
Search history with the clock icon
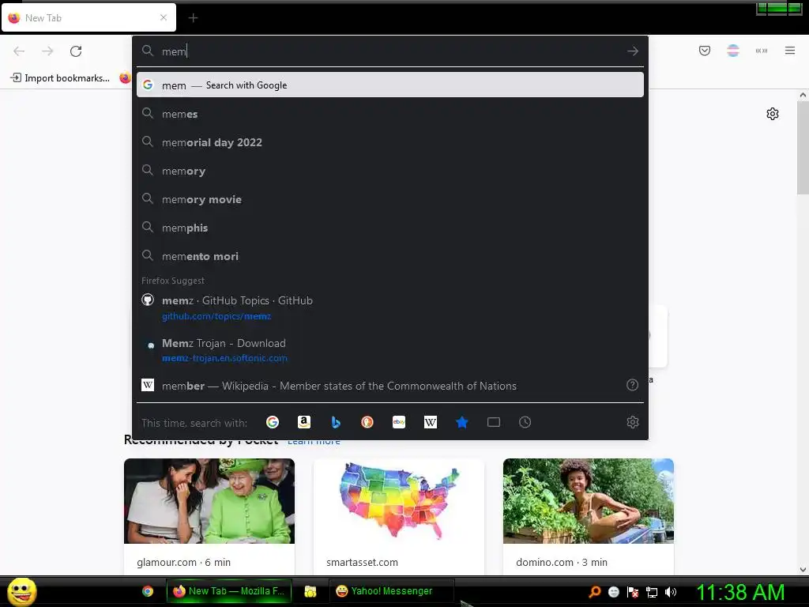[525, 422]
